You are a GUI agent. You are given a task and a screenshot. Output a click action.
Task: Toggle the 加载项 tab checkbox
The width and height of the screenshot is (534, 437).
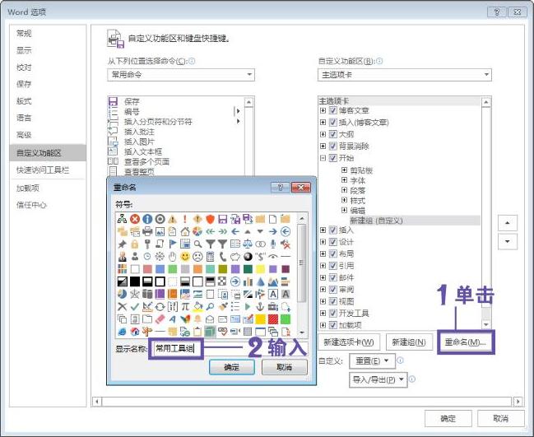[333, 325]
